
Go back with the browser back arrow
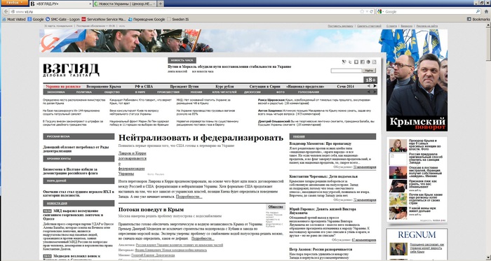pyautogui.click(x=6, y=12)
